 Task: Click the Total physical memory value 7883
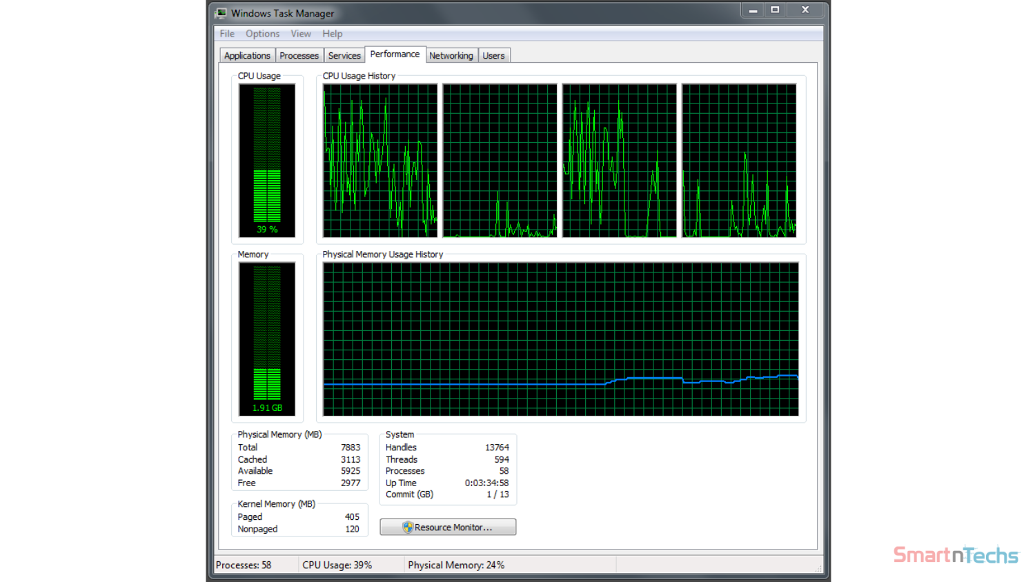[351, 448]
